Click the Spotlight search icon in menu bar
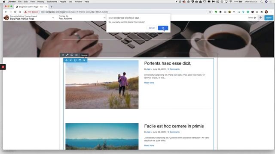The height and width of the screenshot is (154, 275). [x=262, y=2]
